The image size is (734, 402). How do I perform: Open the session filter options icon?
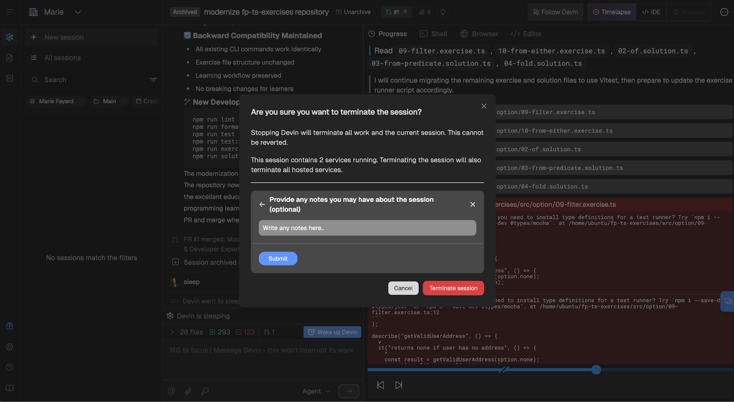point(153,80)
